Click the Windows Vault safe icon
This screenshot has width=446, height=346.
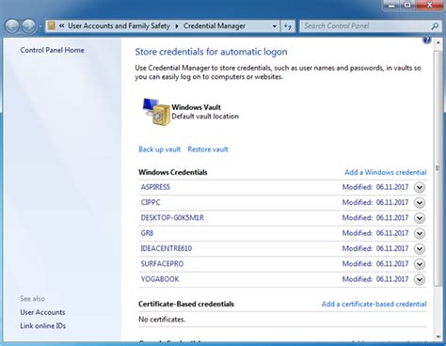(x=156, y=112)
